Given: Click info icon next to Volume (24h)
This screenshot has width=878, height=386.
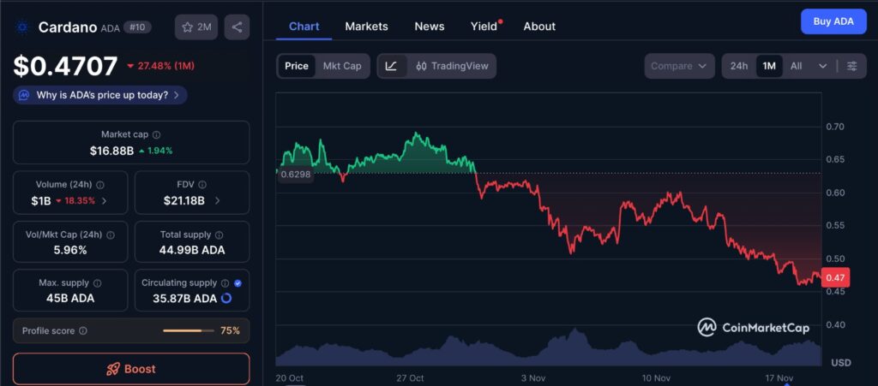Looking at the screenshot, I should pos(99,184).
